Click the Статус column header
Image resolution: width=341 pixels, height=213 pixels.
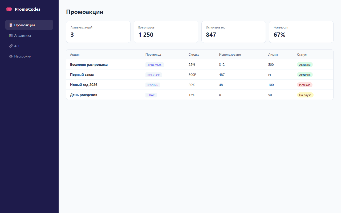pyautogui.click(x=302, y=55)
